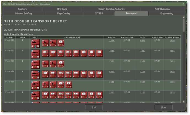This screenshot has height=115, width=190.
Task: Click the envelope passenger icon in Plan 061
Action: pos(61,43)
